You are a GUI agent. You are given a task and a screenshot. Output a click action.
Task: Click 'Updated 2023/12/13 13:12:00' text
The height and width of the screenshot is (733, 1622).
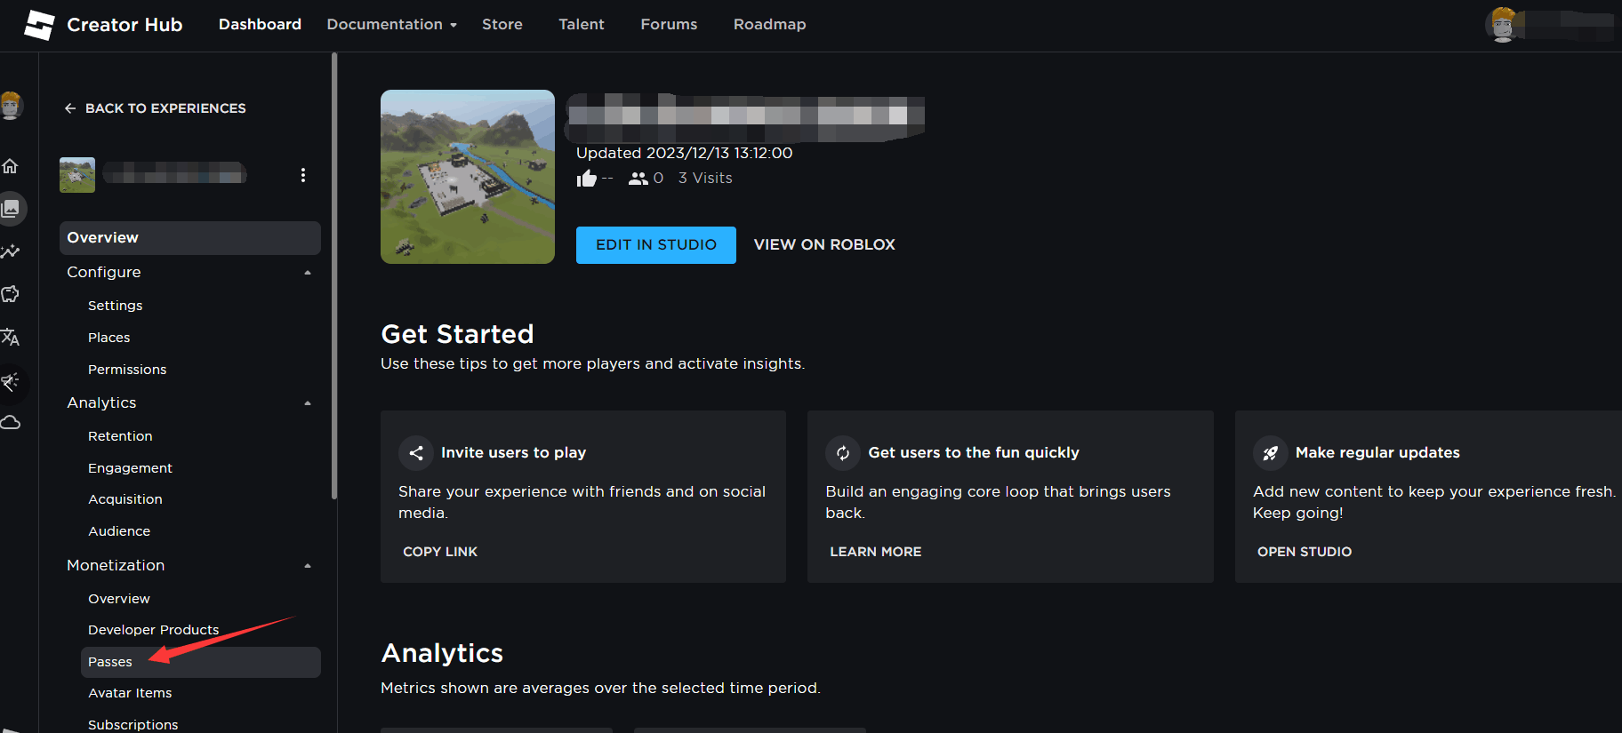[x=685, y=153]
